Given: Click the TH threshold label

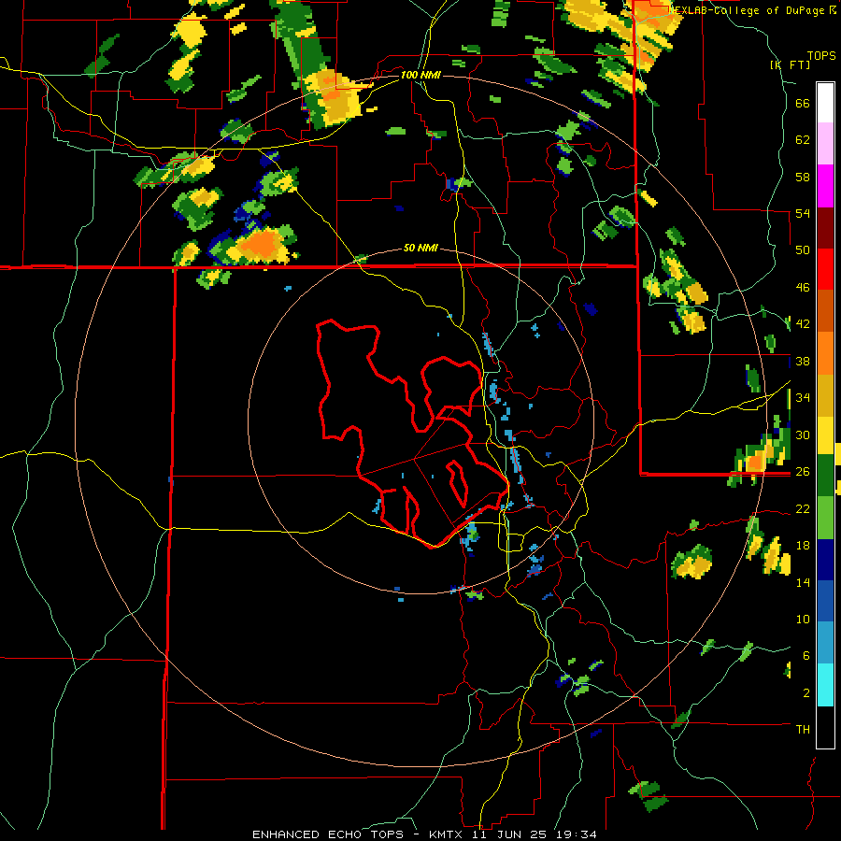Looking at the screenshot, I should [x=803, y=729].
